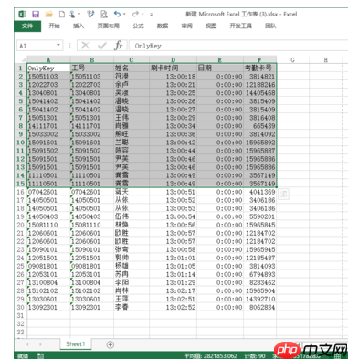Select column F header
Viewport: 348px width, 359px height.
259,59
